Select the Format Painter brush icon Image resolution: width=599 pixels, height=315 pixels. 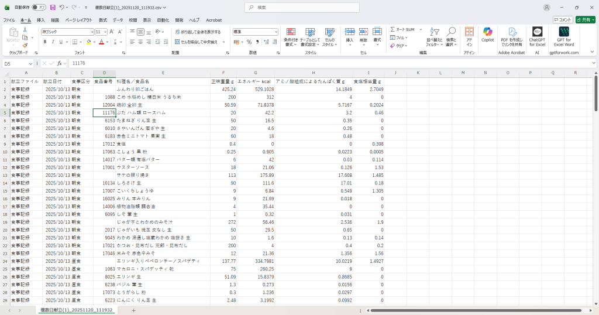[x=25, y=45]
